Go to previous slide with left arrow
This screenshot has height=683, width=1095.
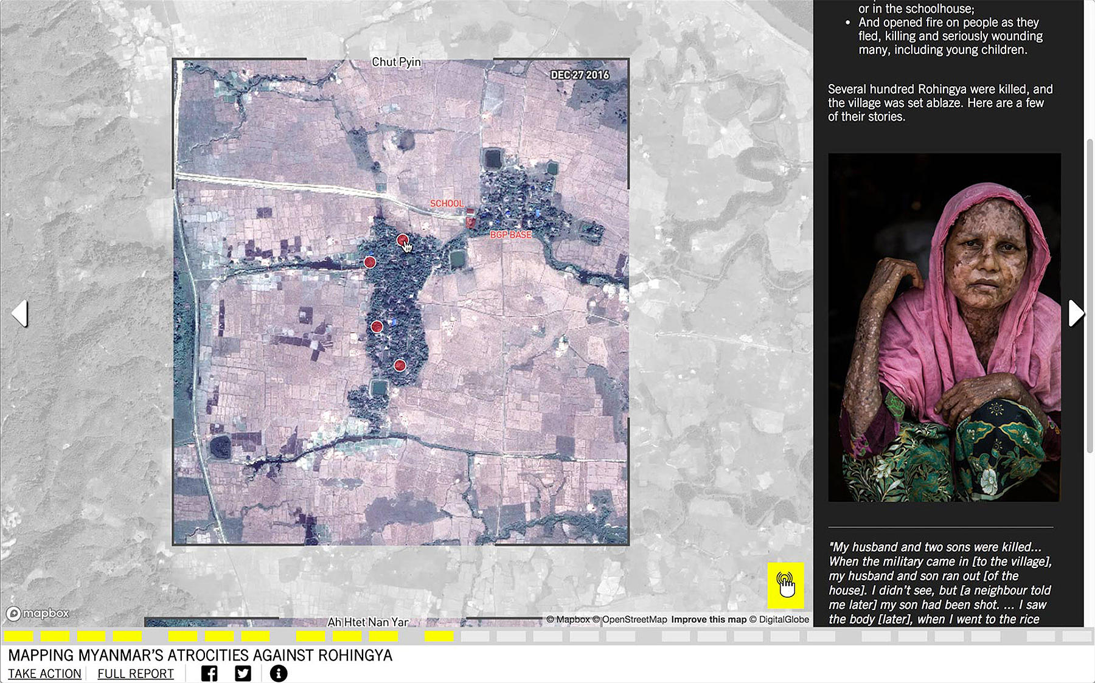(x=19, y=313)
